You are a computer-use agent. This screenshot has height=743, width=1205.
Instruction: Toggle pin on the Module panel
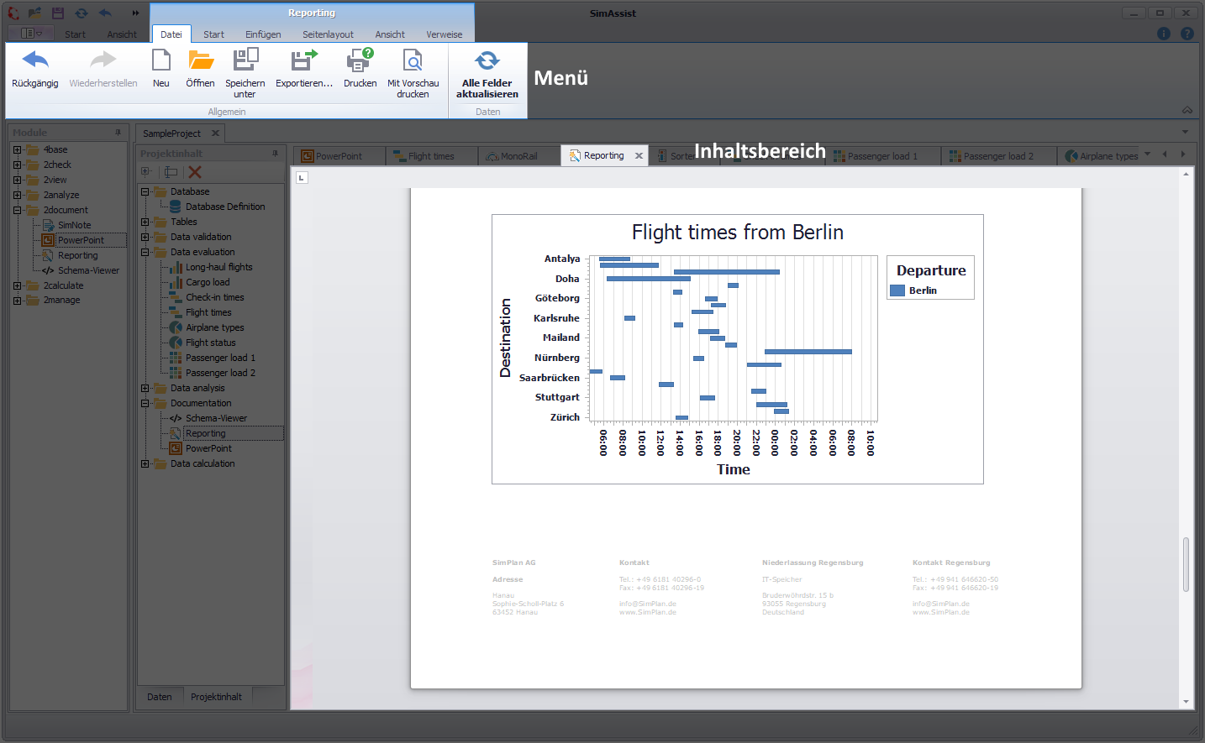point(118,132)
